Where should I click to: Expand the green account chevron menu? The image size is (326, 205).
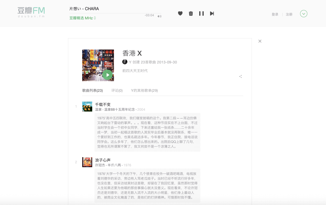pos(303,13)
